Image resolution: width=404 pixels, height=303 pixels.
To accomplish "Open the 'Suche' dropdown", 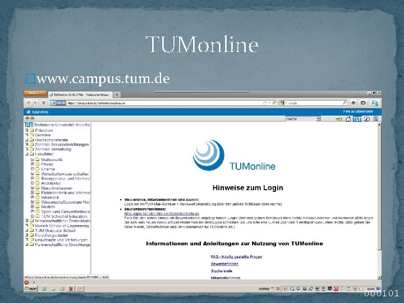I will 303,119.
